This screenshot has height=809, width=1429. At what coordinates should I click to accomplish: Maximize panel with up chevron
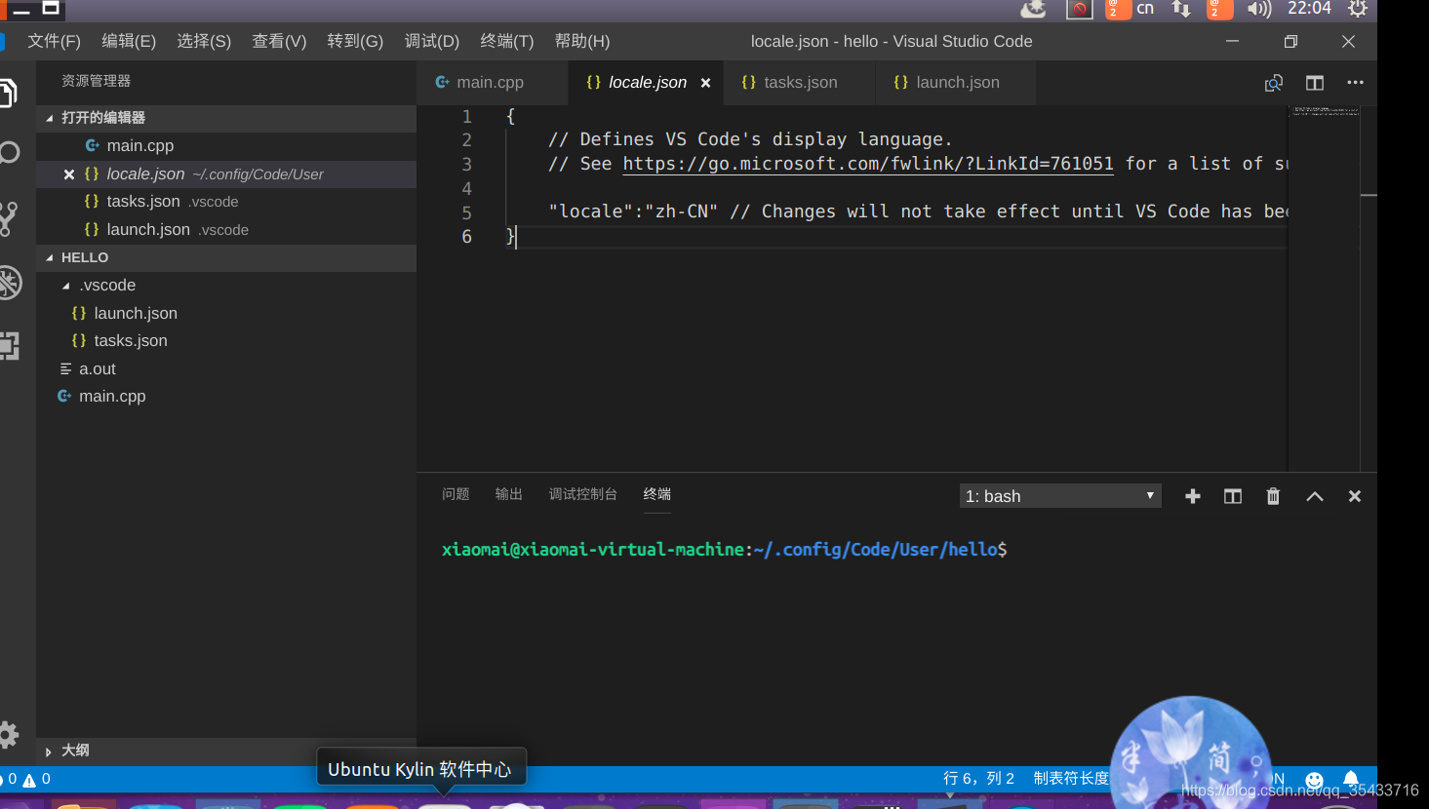(x=1315, y=496)
